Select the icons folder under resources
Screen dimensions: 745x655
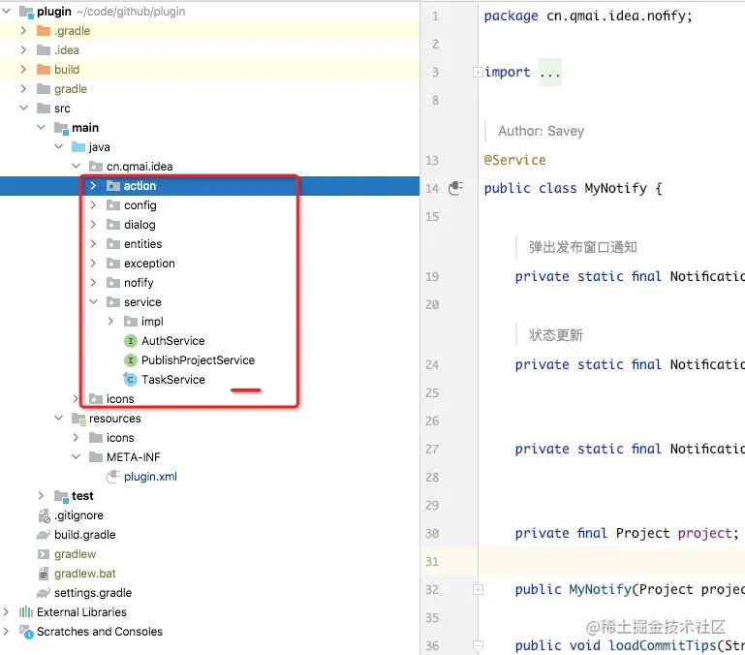[x=120, y=437]
